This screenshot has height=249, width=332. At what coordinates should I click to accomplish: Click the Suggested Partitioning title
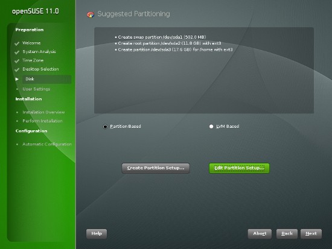point(133,14)
